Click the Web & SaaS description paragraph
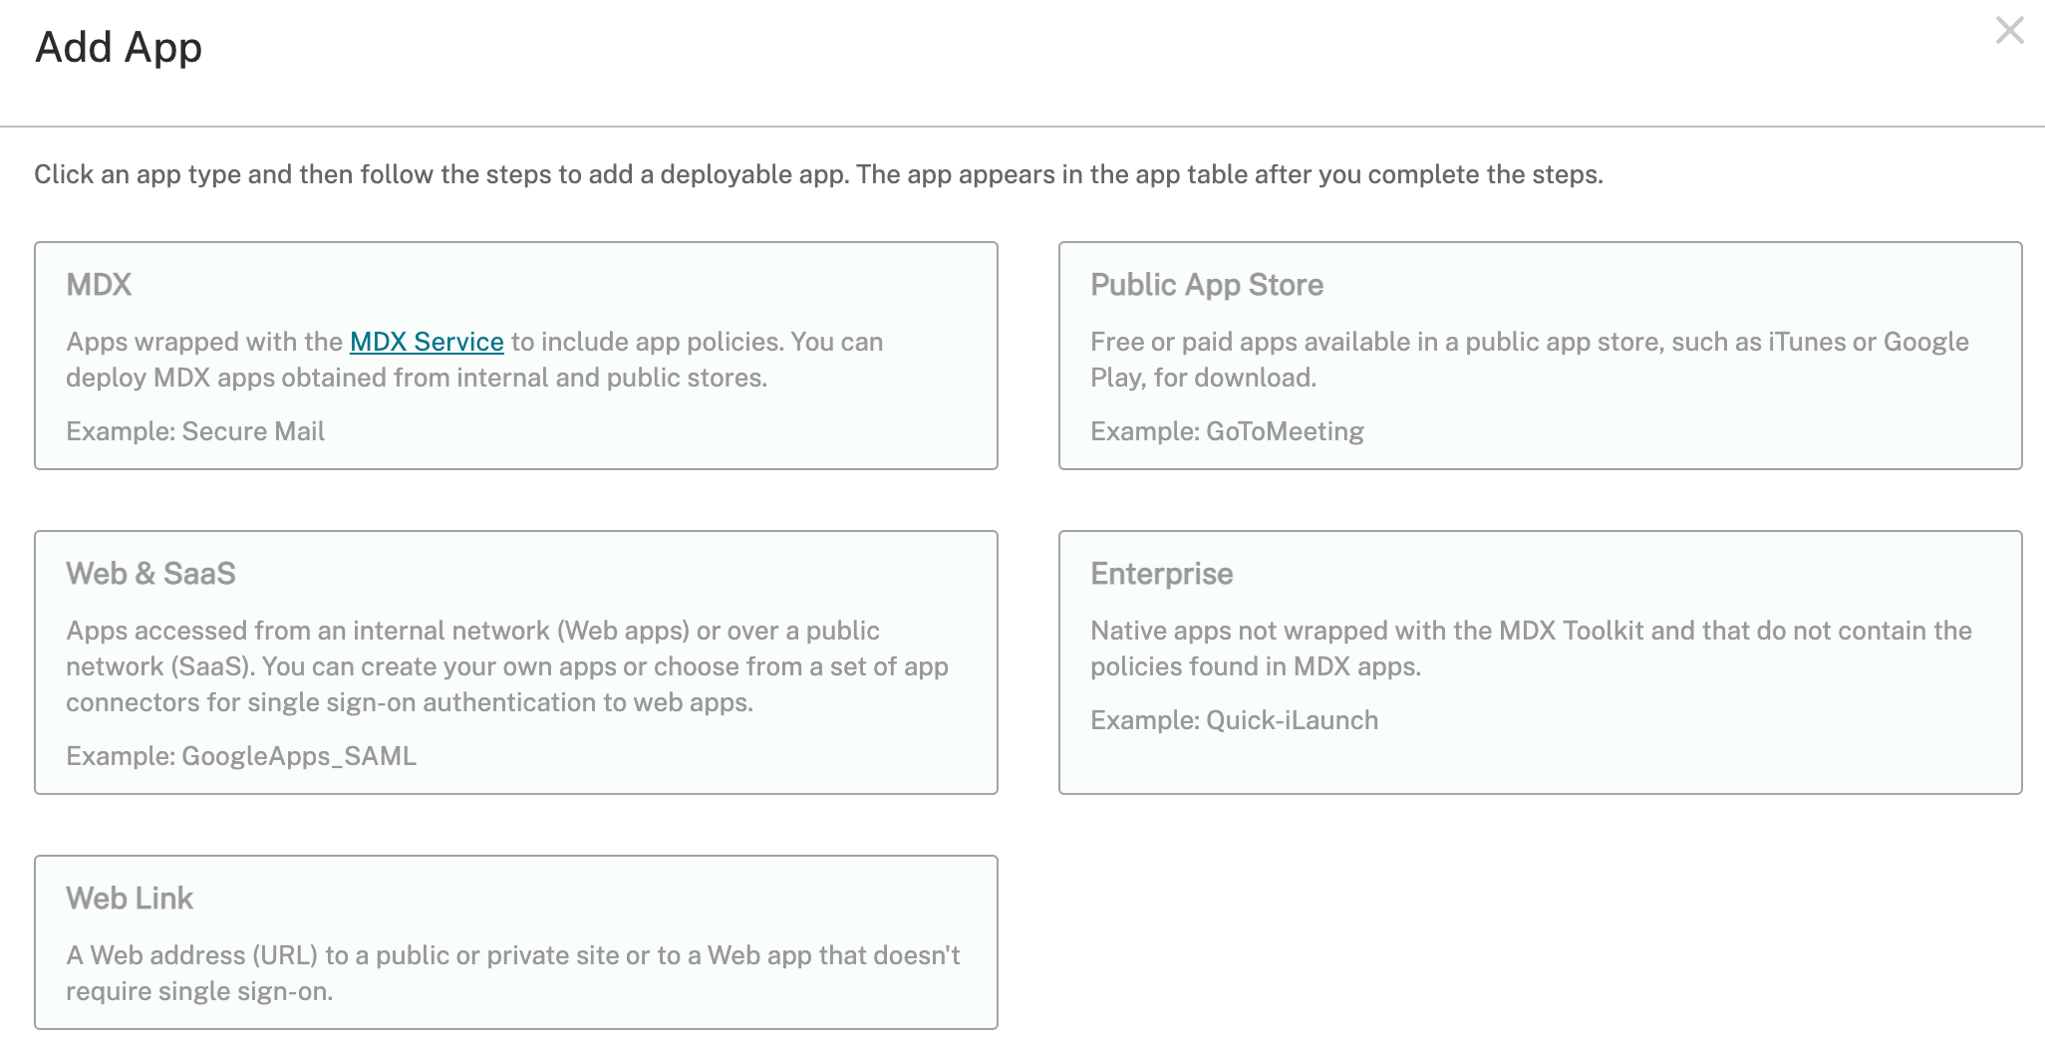The width and height of the screenshot is (2045, 1038). point(507,666)
